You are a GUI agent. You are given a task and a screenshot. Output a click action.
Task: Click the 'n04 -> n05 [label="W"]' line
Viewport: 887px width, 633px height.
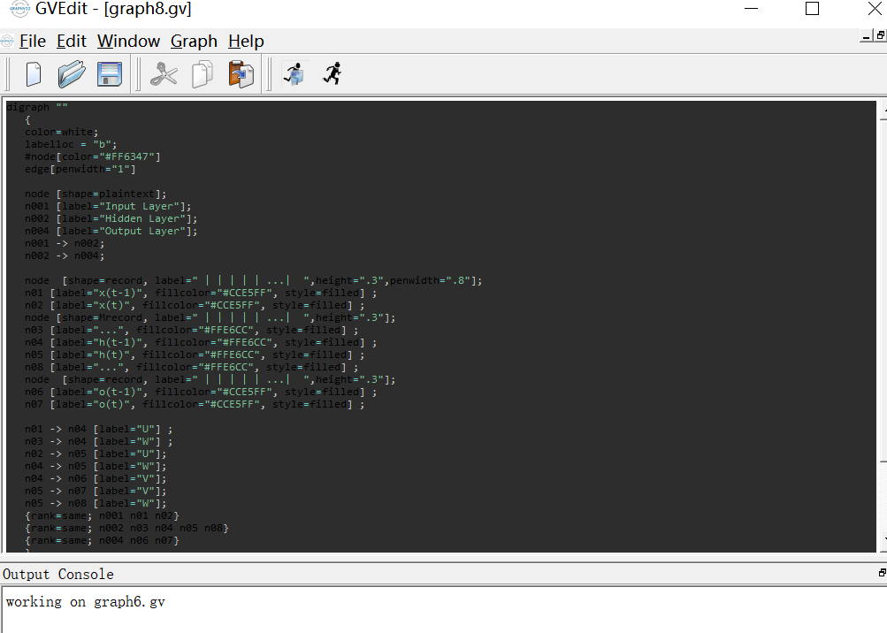click(x=96, y=467)
